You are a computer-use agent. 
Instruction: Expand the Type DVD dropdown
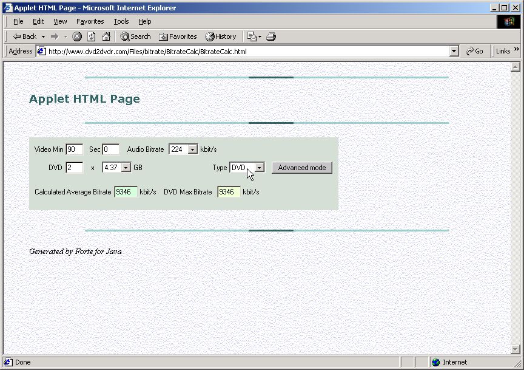[x=260, y=168]
